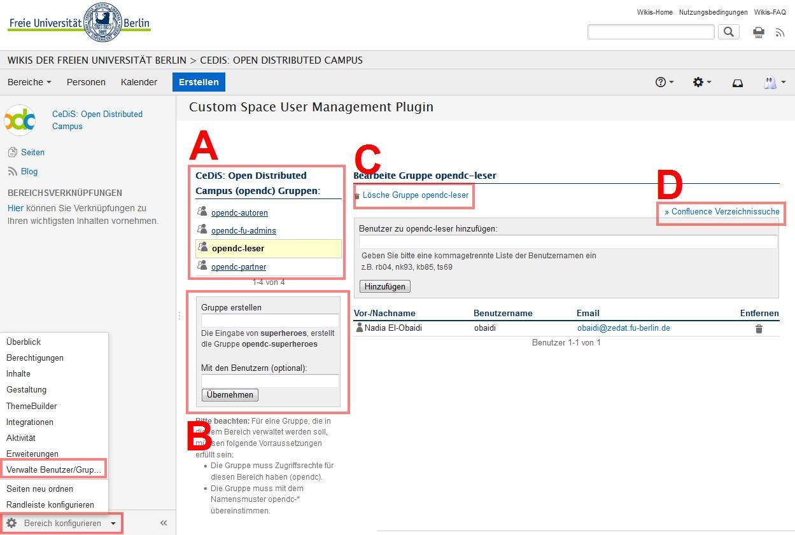This screenshot has height=535, width=795.
Task: Focus the add users to opendc-leser field
Action: [568, 242]
